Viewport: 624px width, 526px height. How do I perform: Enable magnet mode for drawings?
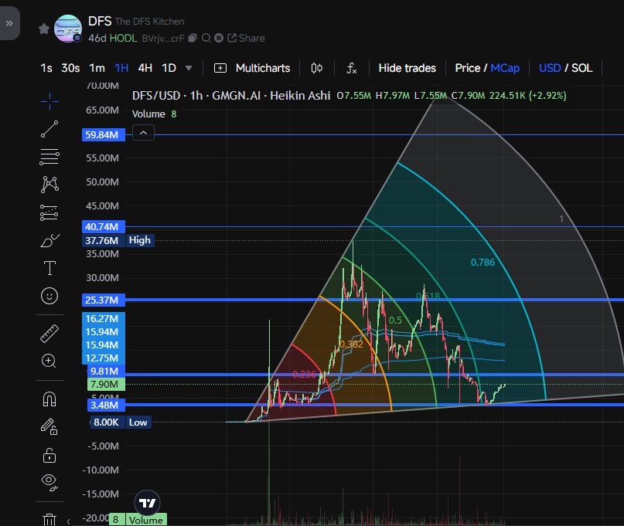(x=49, y=399)
